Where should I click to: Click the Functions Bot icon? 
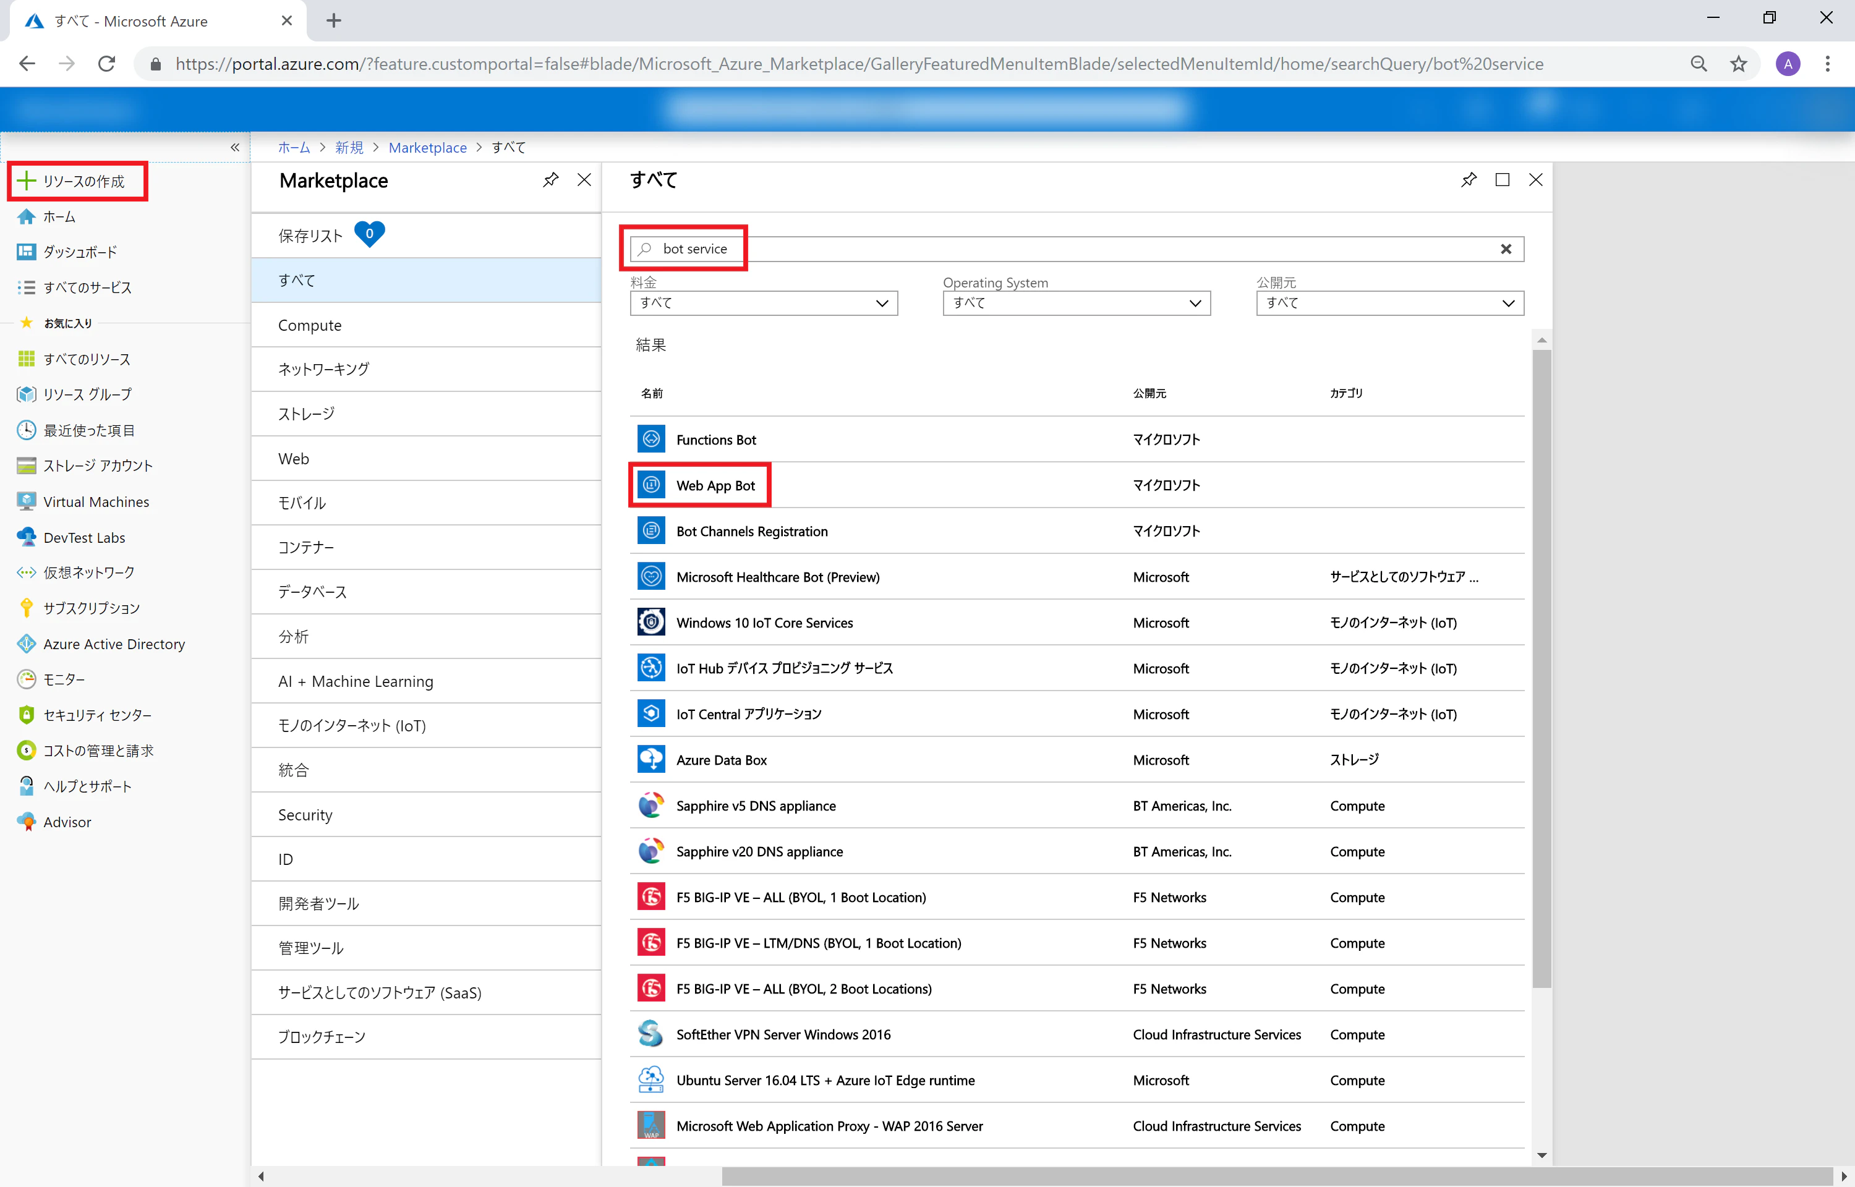coord(651,440)
